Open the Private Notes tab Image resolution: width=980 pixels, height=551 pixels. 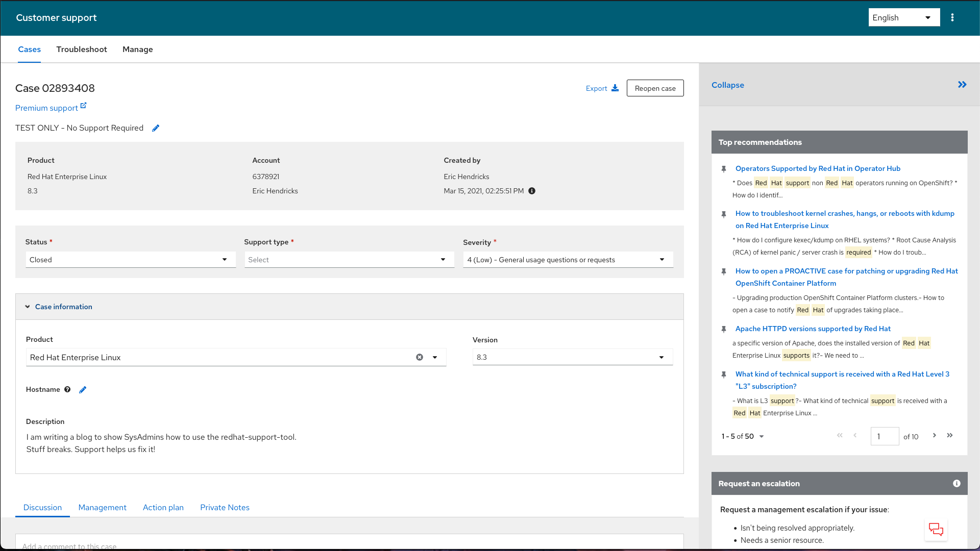click(x=225, y=507)
